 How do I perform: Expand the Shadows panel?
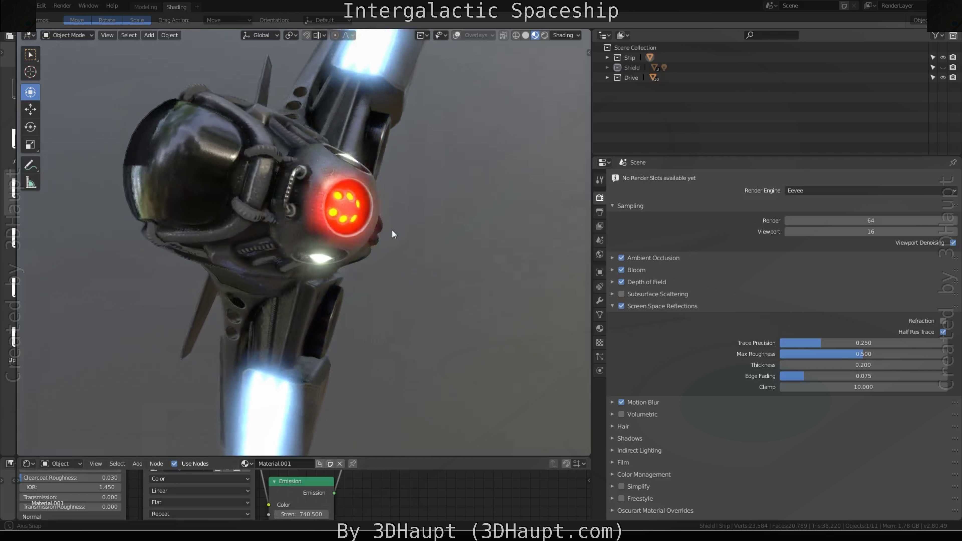pyautogui.click(x=629, y=438)
